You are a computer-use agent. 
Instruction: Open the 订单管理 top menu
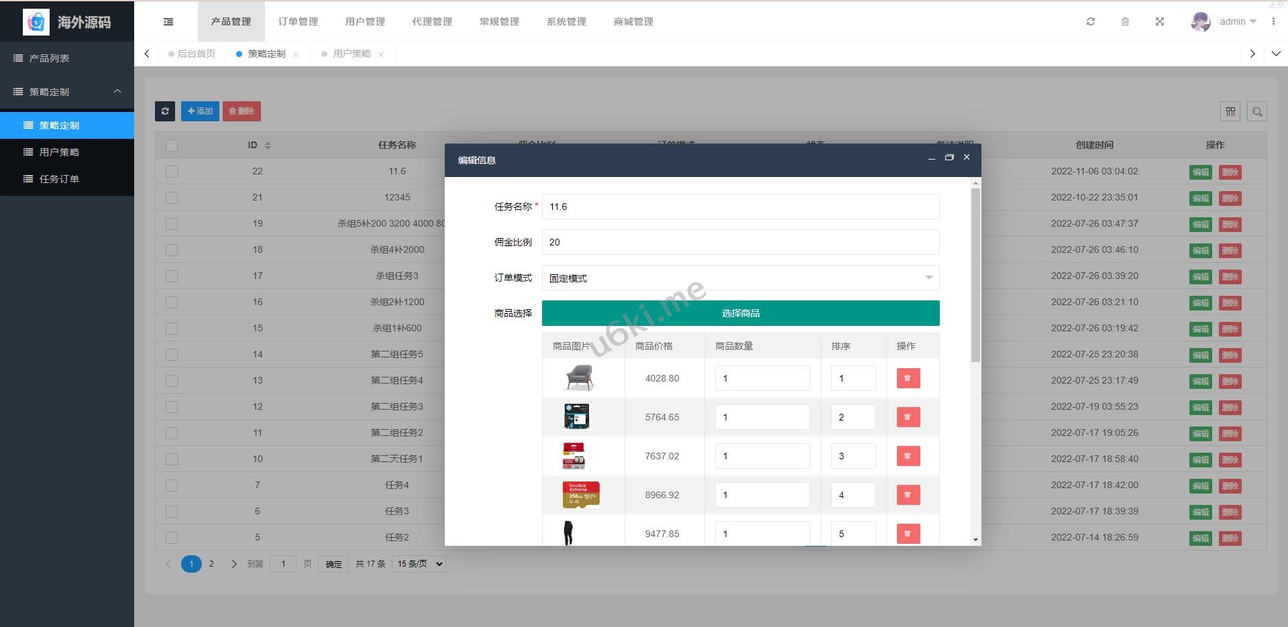pos(298,21)
